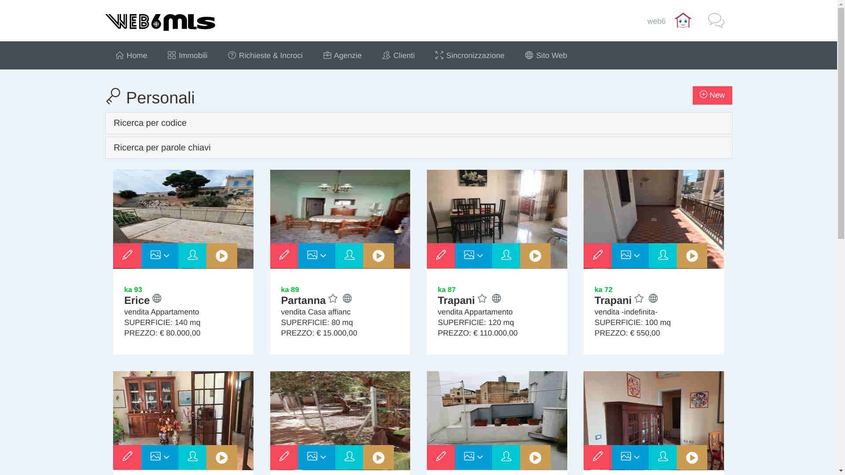The image size is (845, 475).
Task: Click the person icon on Partanna listing
Action: [349, 256]
